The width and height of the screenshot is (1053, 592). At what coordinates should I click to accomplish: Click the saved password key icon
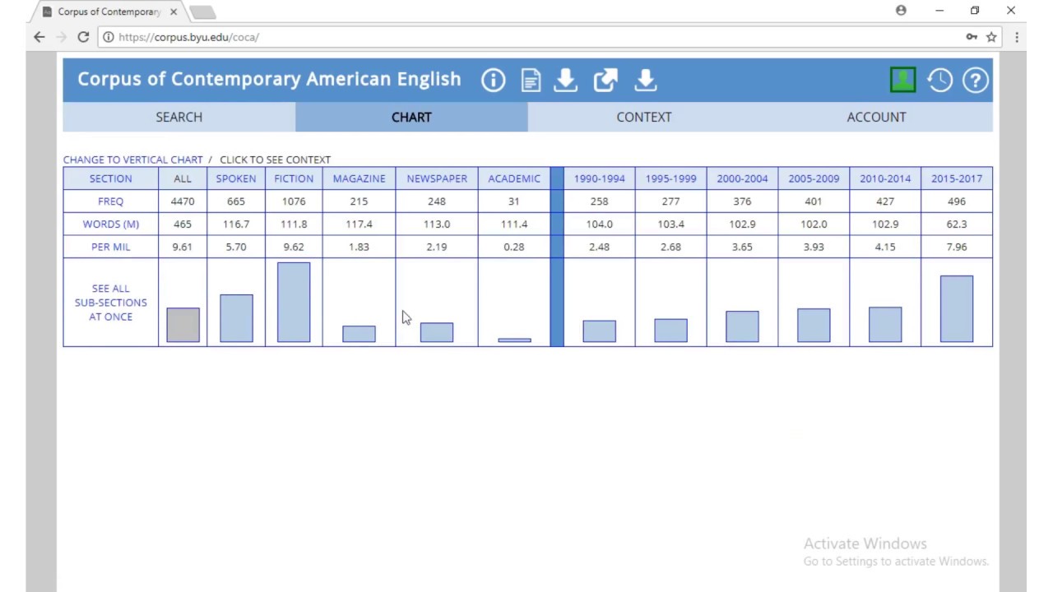coord(972,37)
